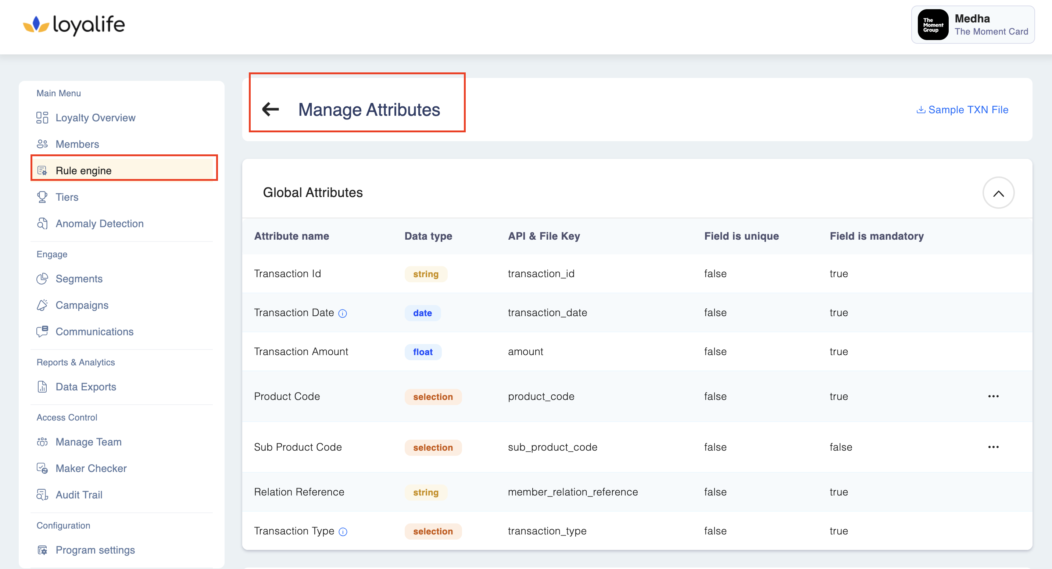1052x569 pixels.
Task: Collapse the Global Attributes section
Action: [998, 193]
